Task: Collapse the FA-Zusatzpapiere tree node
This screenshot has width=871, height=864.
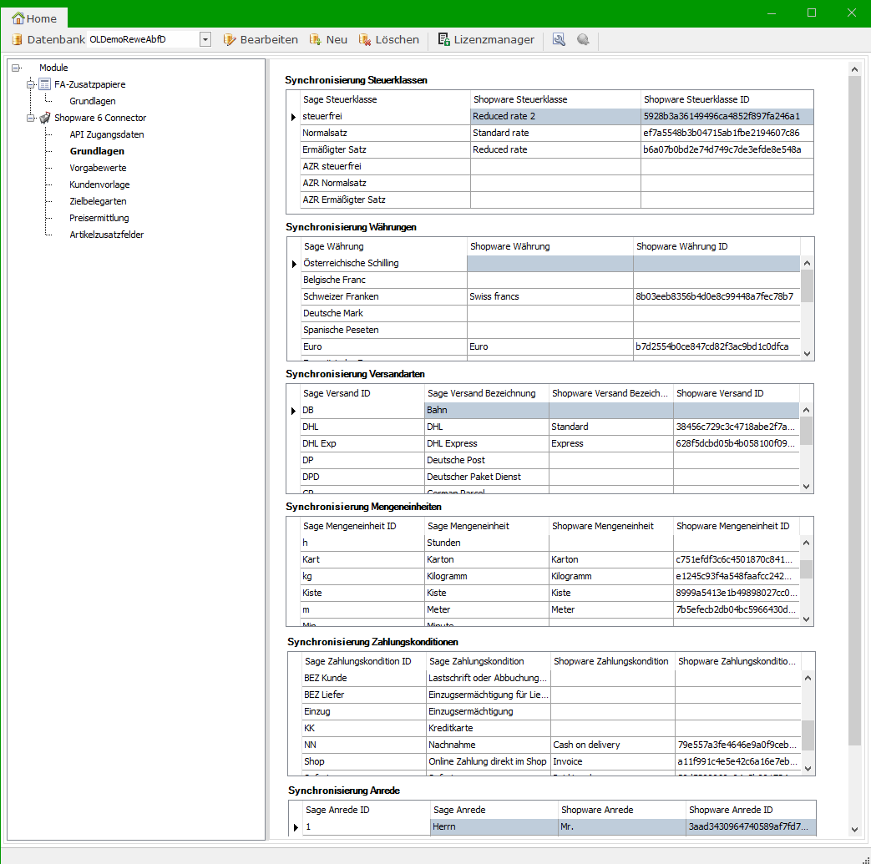Action: point(31,84)
